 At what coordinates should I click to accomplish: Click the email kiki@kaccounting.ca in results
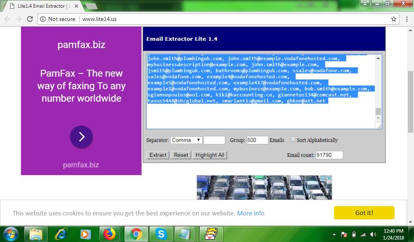244,95
